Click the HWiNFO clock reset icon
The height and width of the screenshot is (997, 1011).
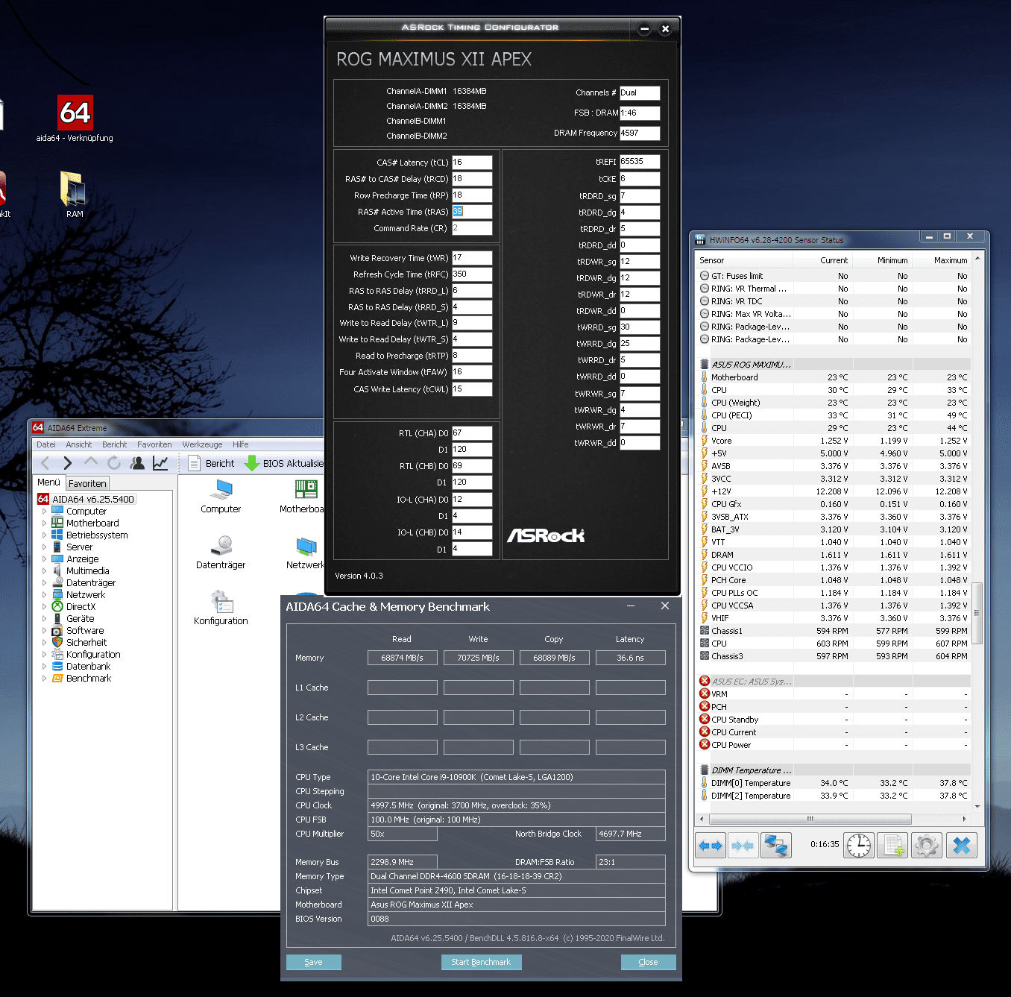(859, 846)
